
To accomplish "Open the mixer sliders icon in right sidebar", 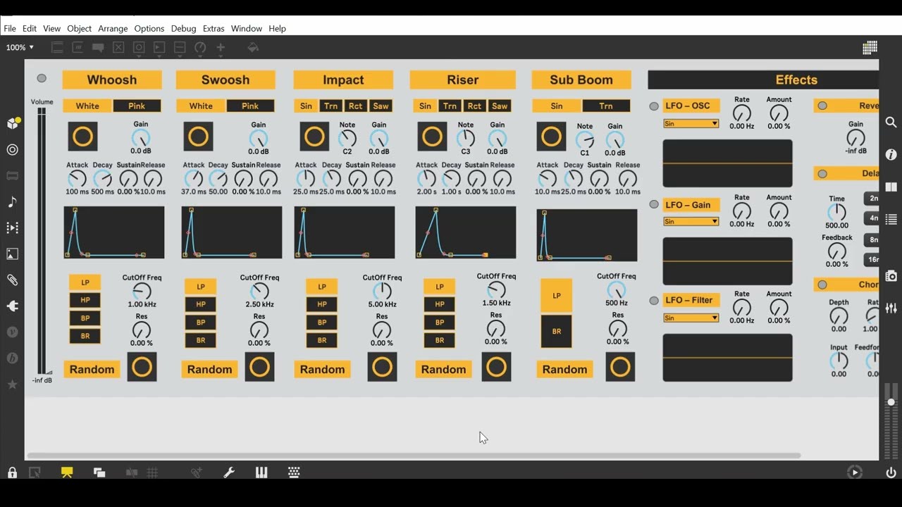I will click(891, 308).
